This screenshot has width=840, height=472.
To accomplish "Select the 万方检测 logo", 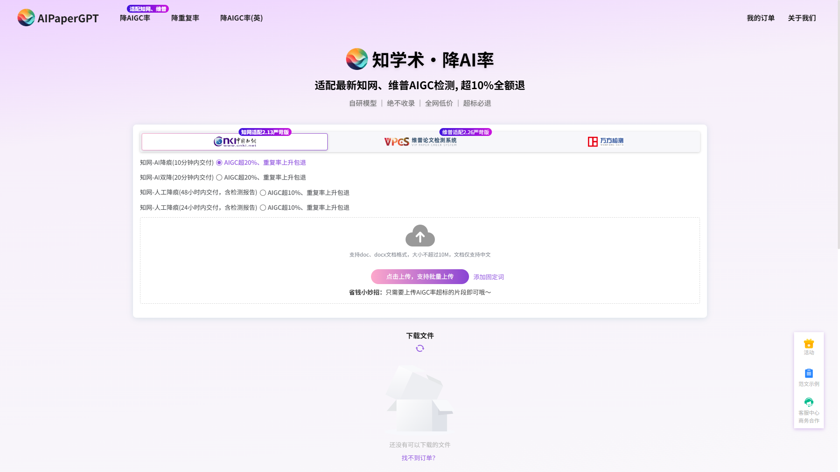I will [605, 141].
